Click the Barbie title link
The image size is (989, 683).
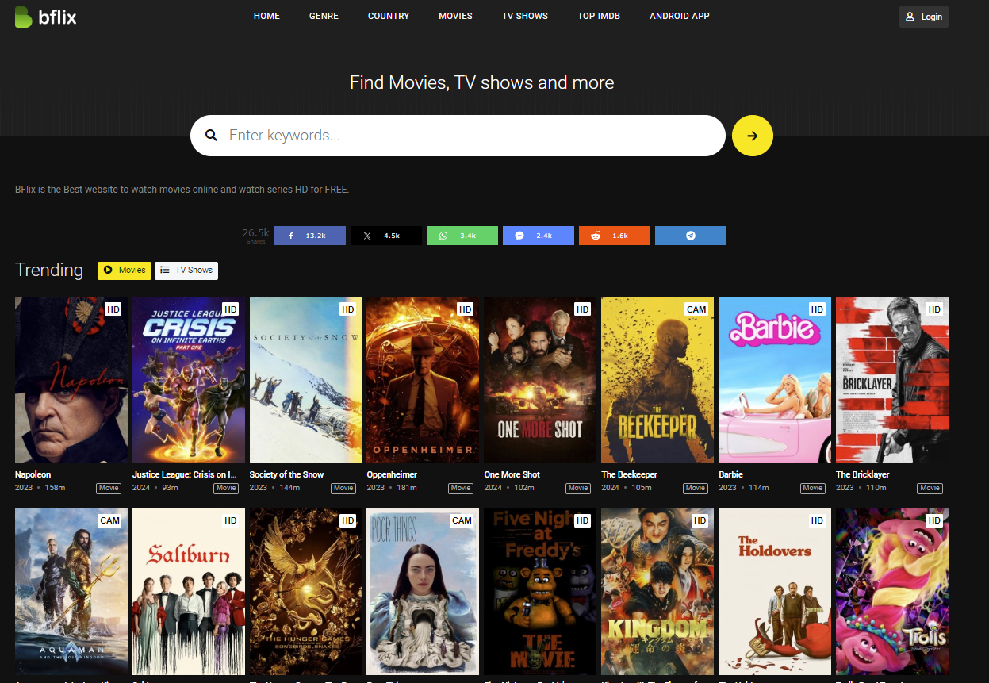coord(730,474)
